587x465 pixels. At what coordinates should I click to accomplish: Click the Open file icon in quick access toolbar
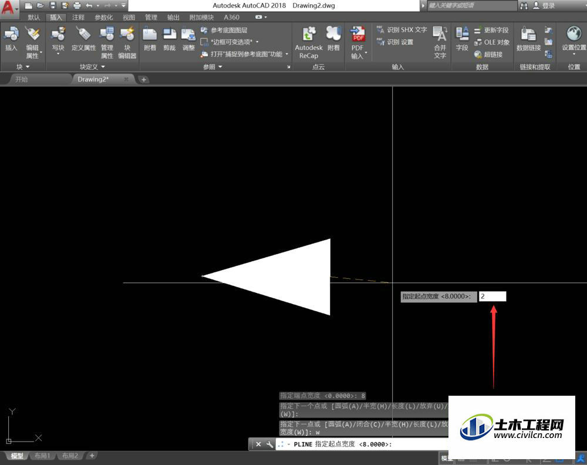(41, 6)
